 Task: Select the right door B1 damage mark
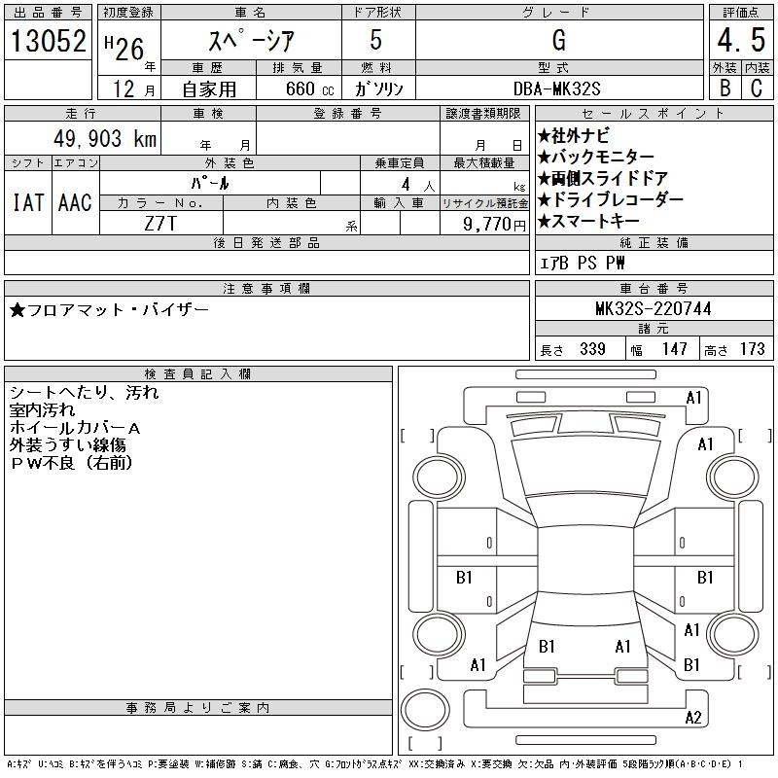click(x=705, y=577)
